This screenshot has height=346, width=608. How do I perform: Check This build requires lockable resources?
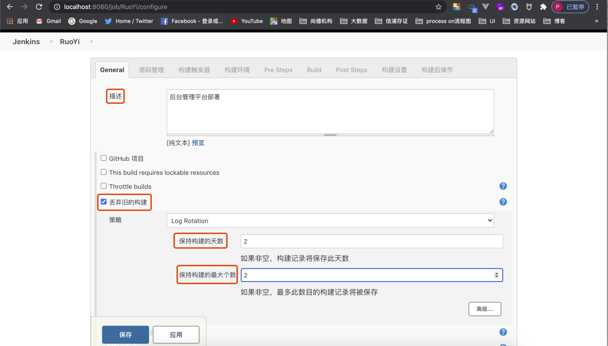(x=104, y=172)
